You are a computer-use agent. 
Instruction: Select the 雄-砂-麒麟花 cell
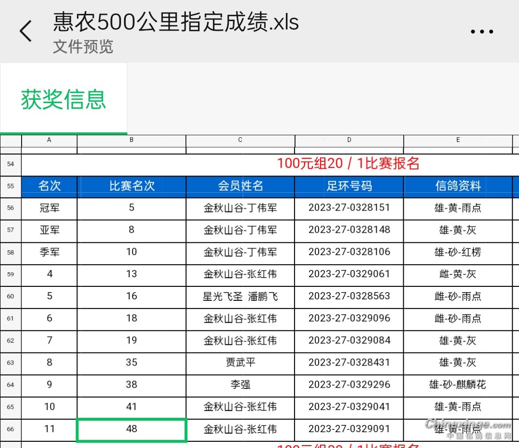click(457, 385)
